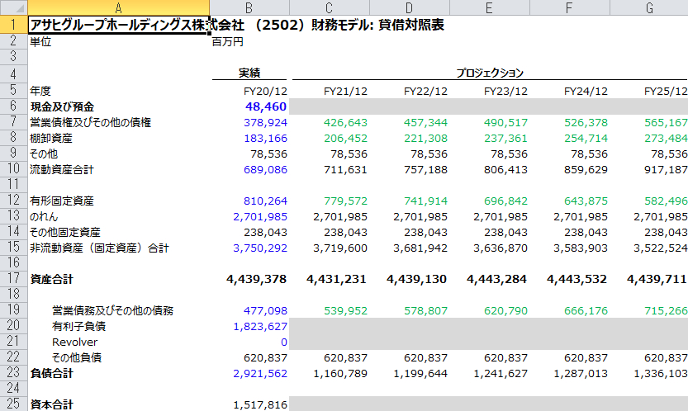This screenshot has height=411, width=688.
Task: Select column B header
Action: (x=249, y=7)
